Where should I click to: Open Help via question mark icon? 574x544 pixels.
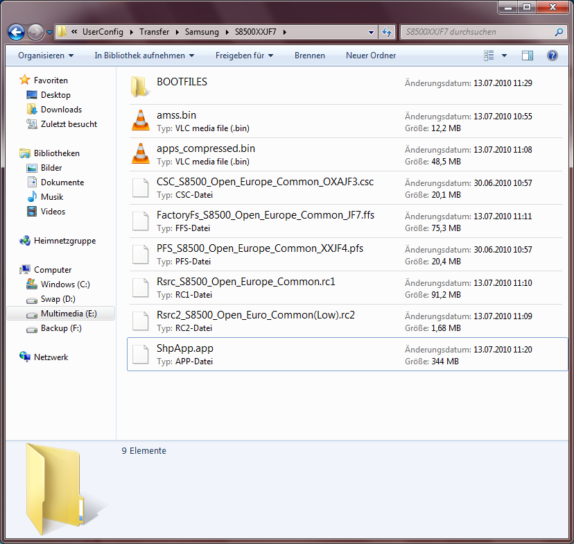pyautogui.click(x=552, y=56)
